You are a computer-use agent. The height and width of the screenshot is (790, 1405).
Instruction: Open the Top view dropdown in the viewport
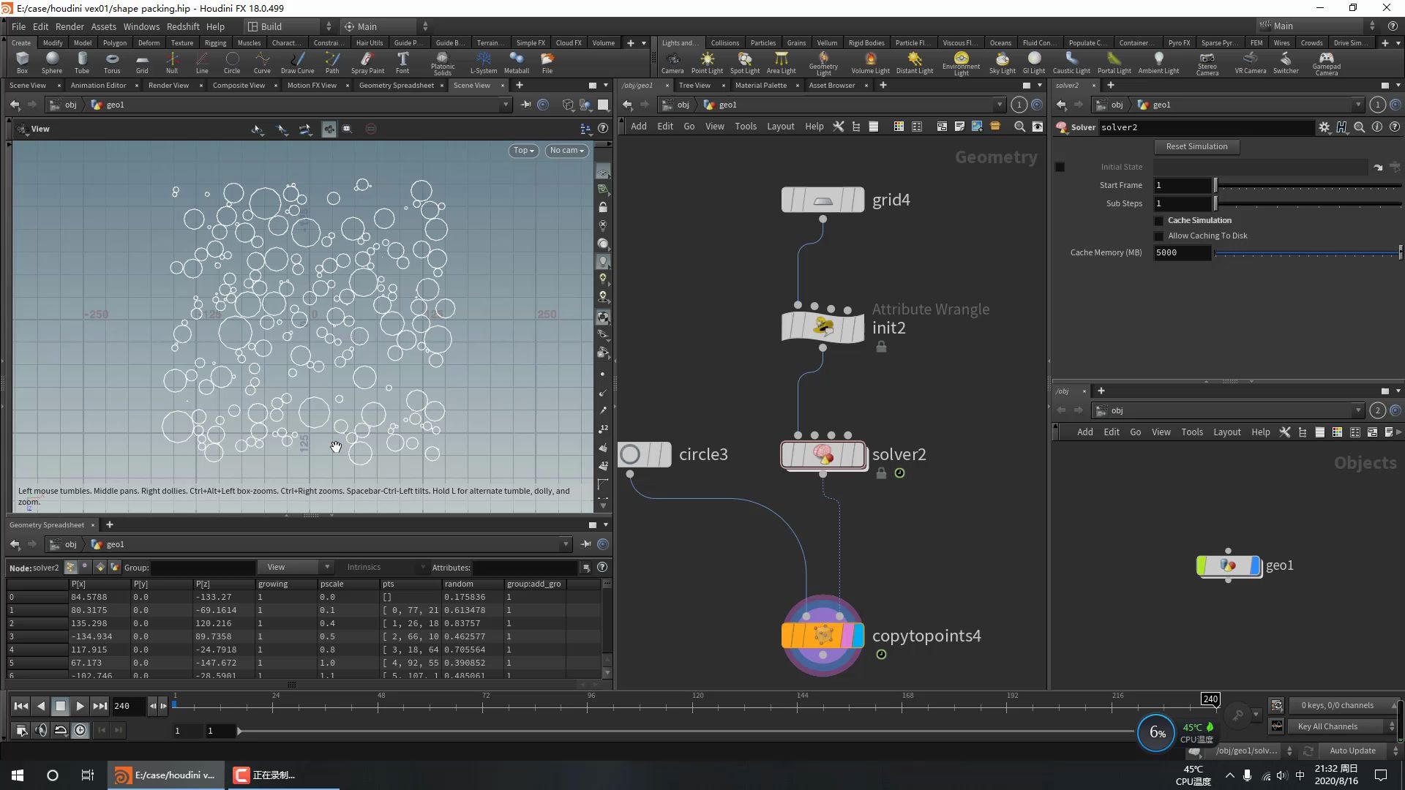(522, 151)
